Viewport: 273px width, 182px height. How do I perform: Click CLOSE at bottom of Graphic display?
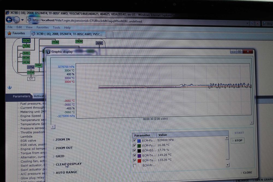pos(247,173)
